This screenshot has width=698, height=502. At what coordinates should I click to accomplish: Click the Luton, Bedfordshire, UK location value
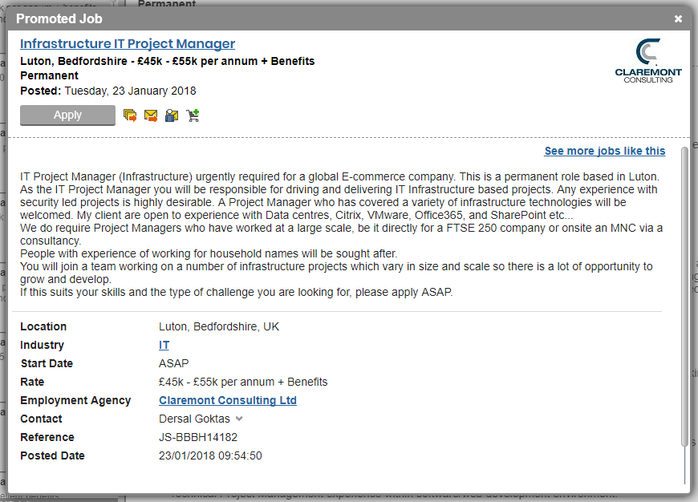pos(219,326)
